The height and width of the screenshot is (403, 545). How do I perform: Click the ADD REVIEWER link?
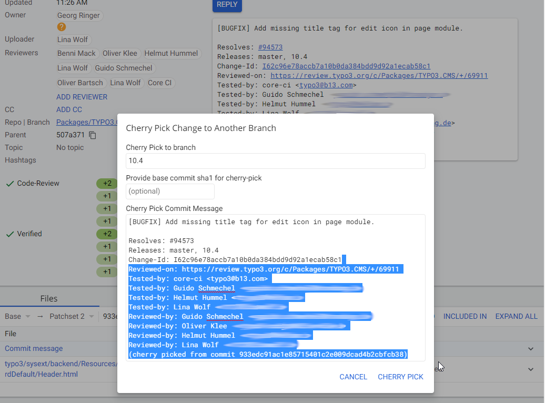point(82,97)
